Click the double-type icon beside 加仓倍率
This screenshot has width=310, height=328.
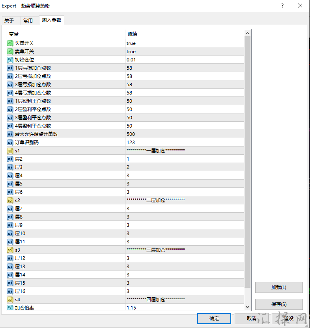click(x=10, y=308)
